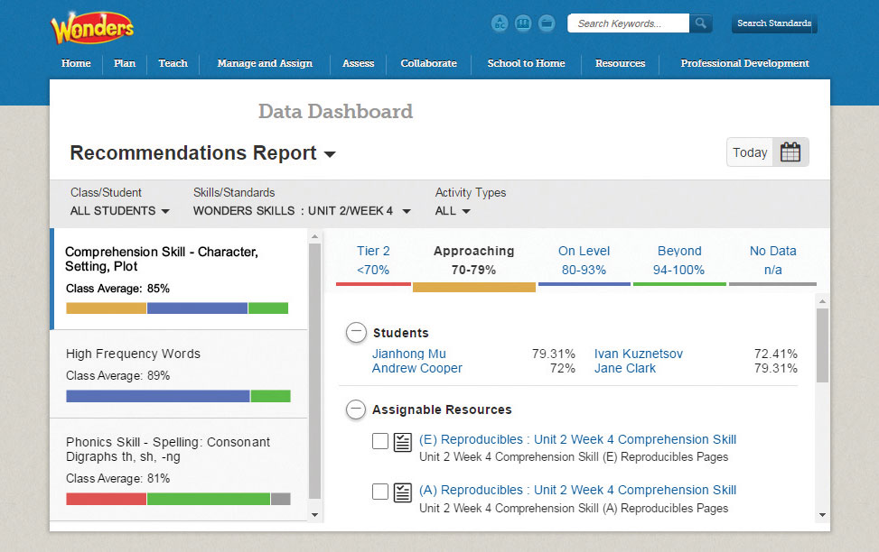Click the gray segment of the Phonics Skill bar
Screen dimensions: 879x552
pyautogui.click(x=281, y=499)
